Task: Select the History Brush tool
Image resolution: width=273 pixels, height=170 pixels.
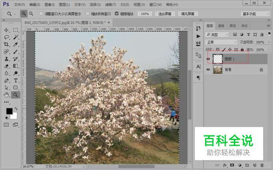Action: coord(15,59)
